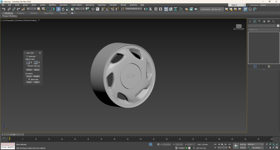The image size is (280, 150).
Task: Click the Space button in Loop Tools
Action: [x=37, y=70]
